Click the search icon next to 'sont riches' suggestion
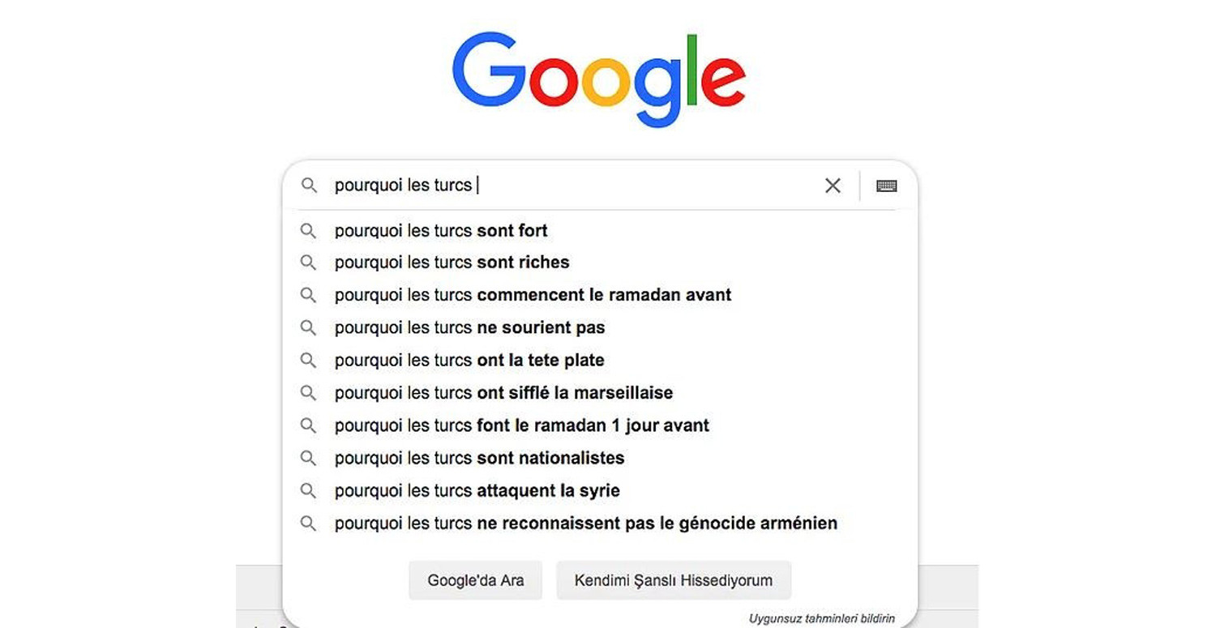 point(309,263)
